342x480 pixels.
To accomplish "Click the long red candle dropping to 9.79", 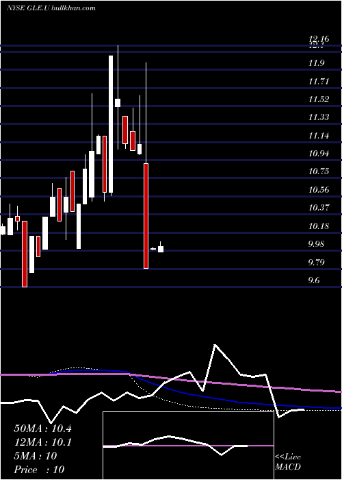I will pos(146,216).
